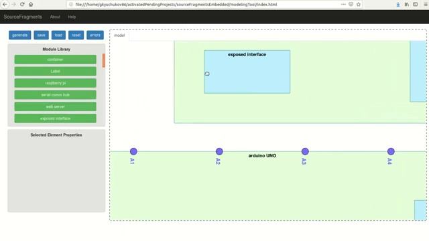Click the Module Library heading

tap(56, 49)
